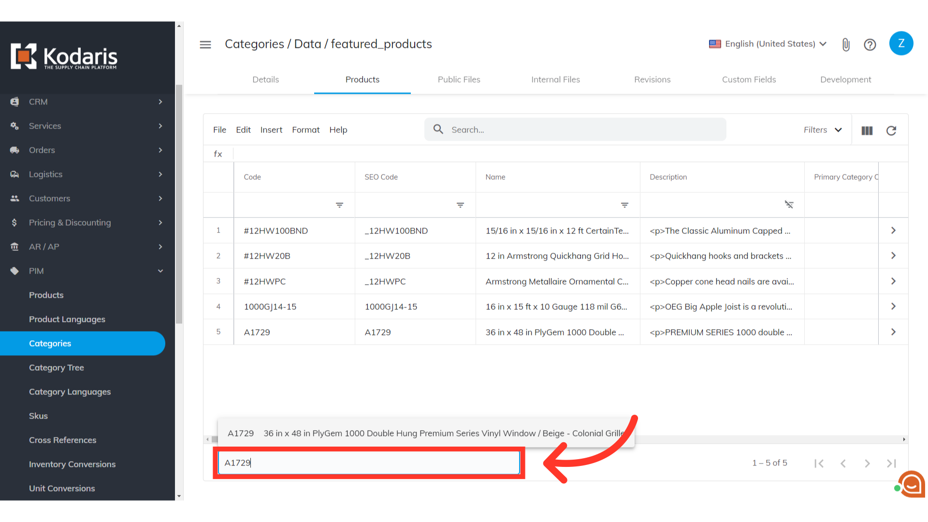This screenshot has height=522, width=928.
Task: Open the English language selector
Action: click(x=768, y=44)
